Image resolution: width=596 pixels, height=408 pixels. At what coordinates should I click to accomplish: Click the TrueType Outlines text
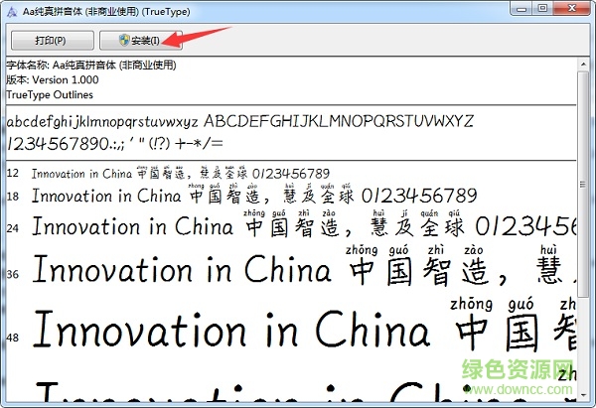[50, 94]
